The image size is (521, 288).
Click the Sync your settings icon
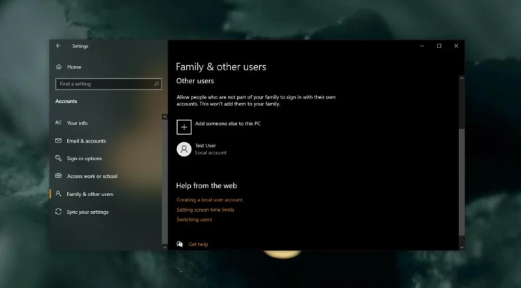[59, 212]
